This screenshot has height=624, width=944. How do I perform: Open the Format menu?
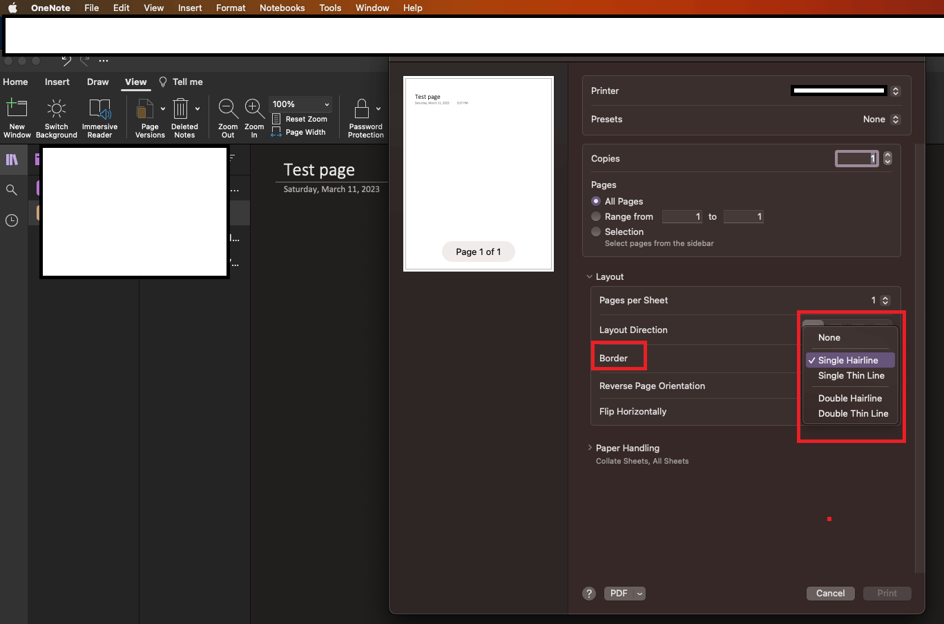(231, 8)
